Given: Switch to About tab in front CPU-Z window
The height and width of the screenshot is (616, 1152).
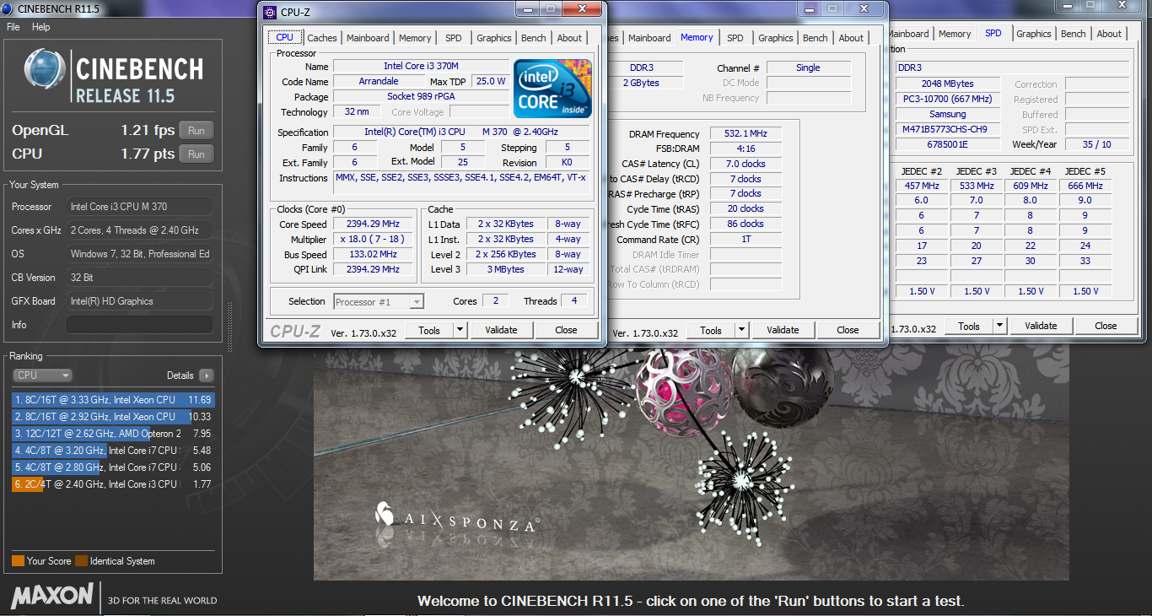Looking at the screenshot, I should coord(569,38).
